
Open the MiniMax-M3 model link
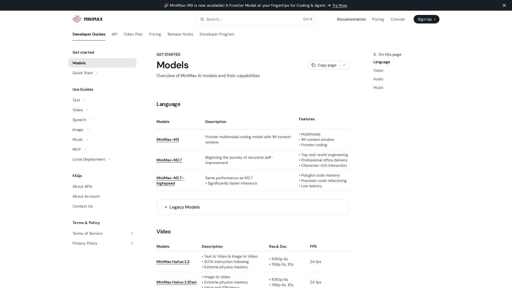coord(168,139)
